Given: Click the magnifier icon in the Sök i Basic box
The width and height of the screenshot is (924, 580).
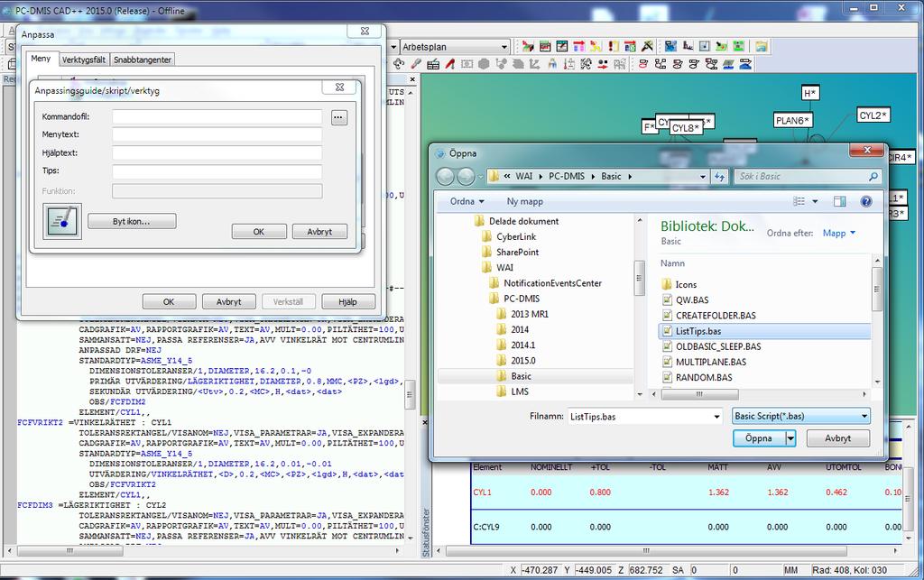Looking at the screenshot, I should pos(873,176).
